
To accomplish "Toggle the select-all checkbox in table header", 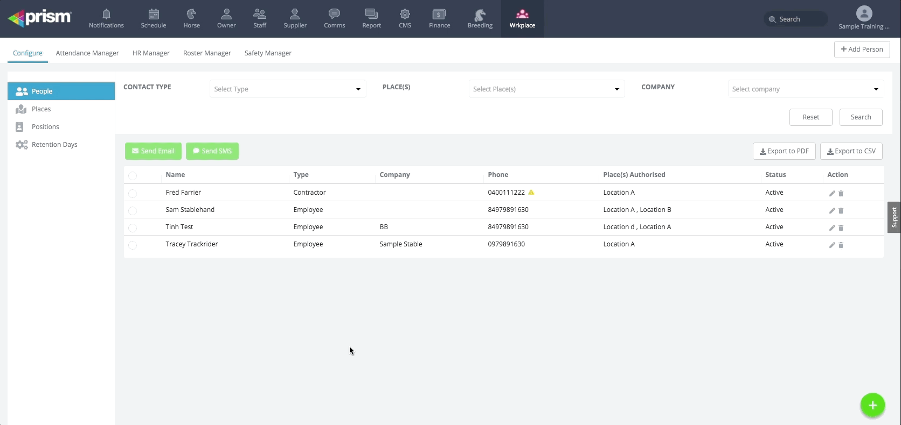I will pos(133,175).
